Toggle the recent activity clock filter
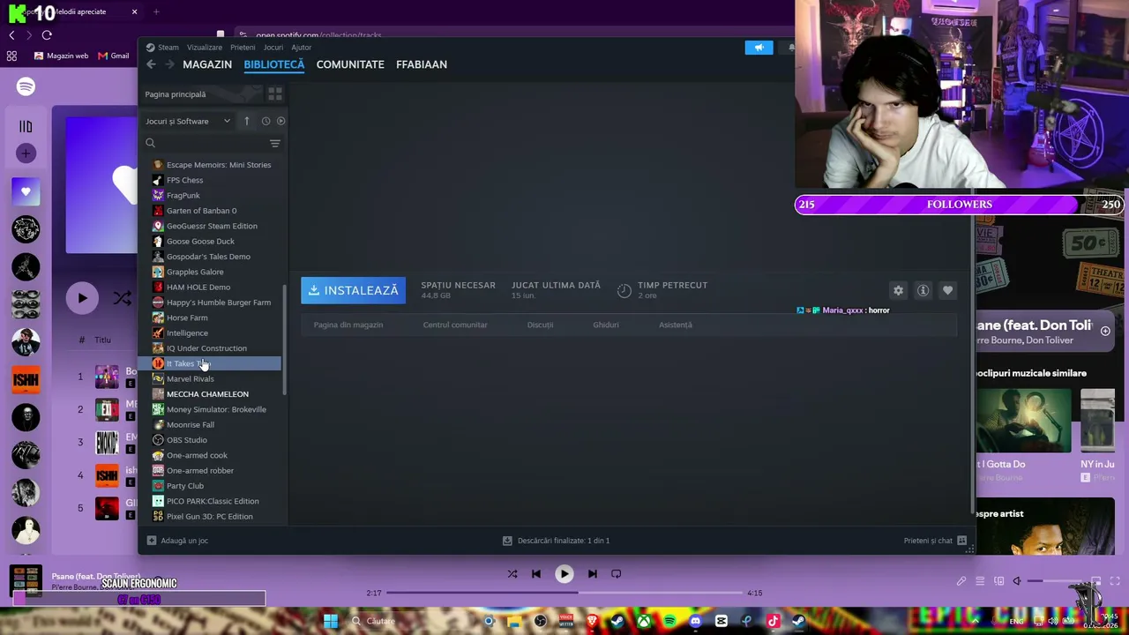The width and height of the screenshot is (1129, 635). click(x=265, y=121)
